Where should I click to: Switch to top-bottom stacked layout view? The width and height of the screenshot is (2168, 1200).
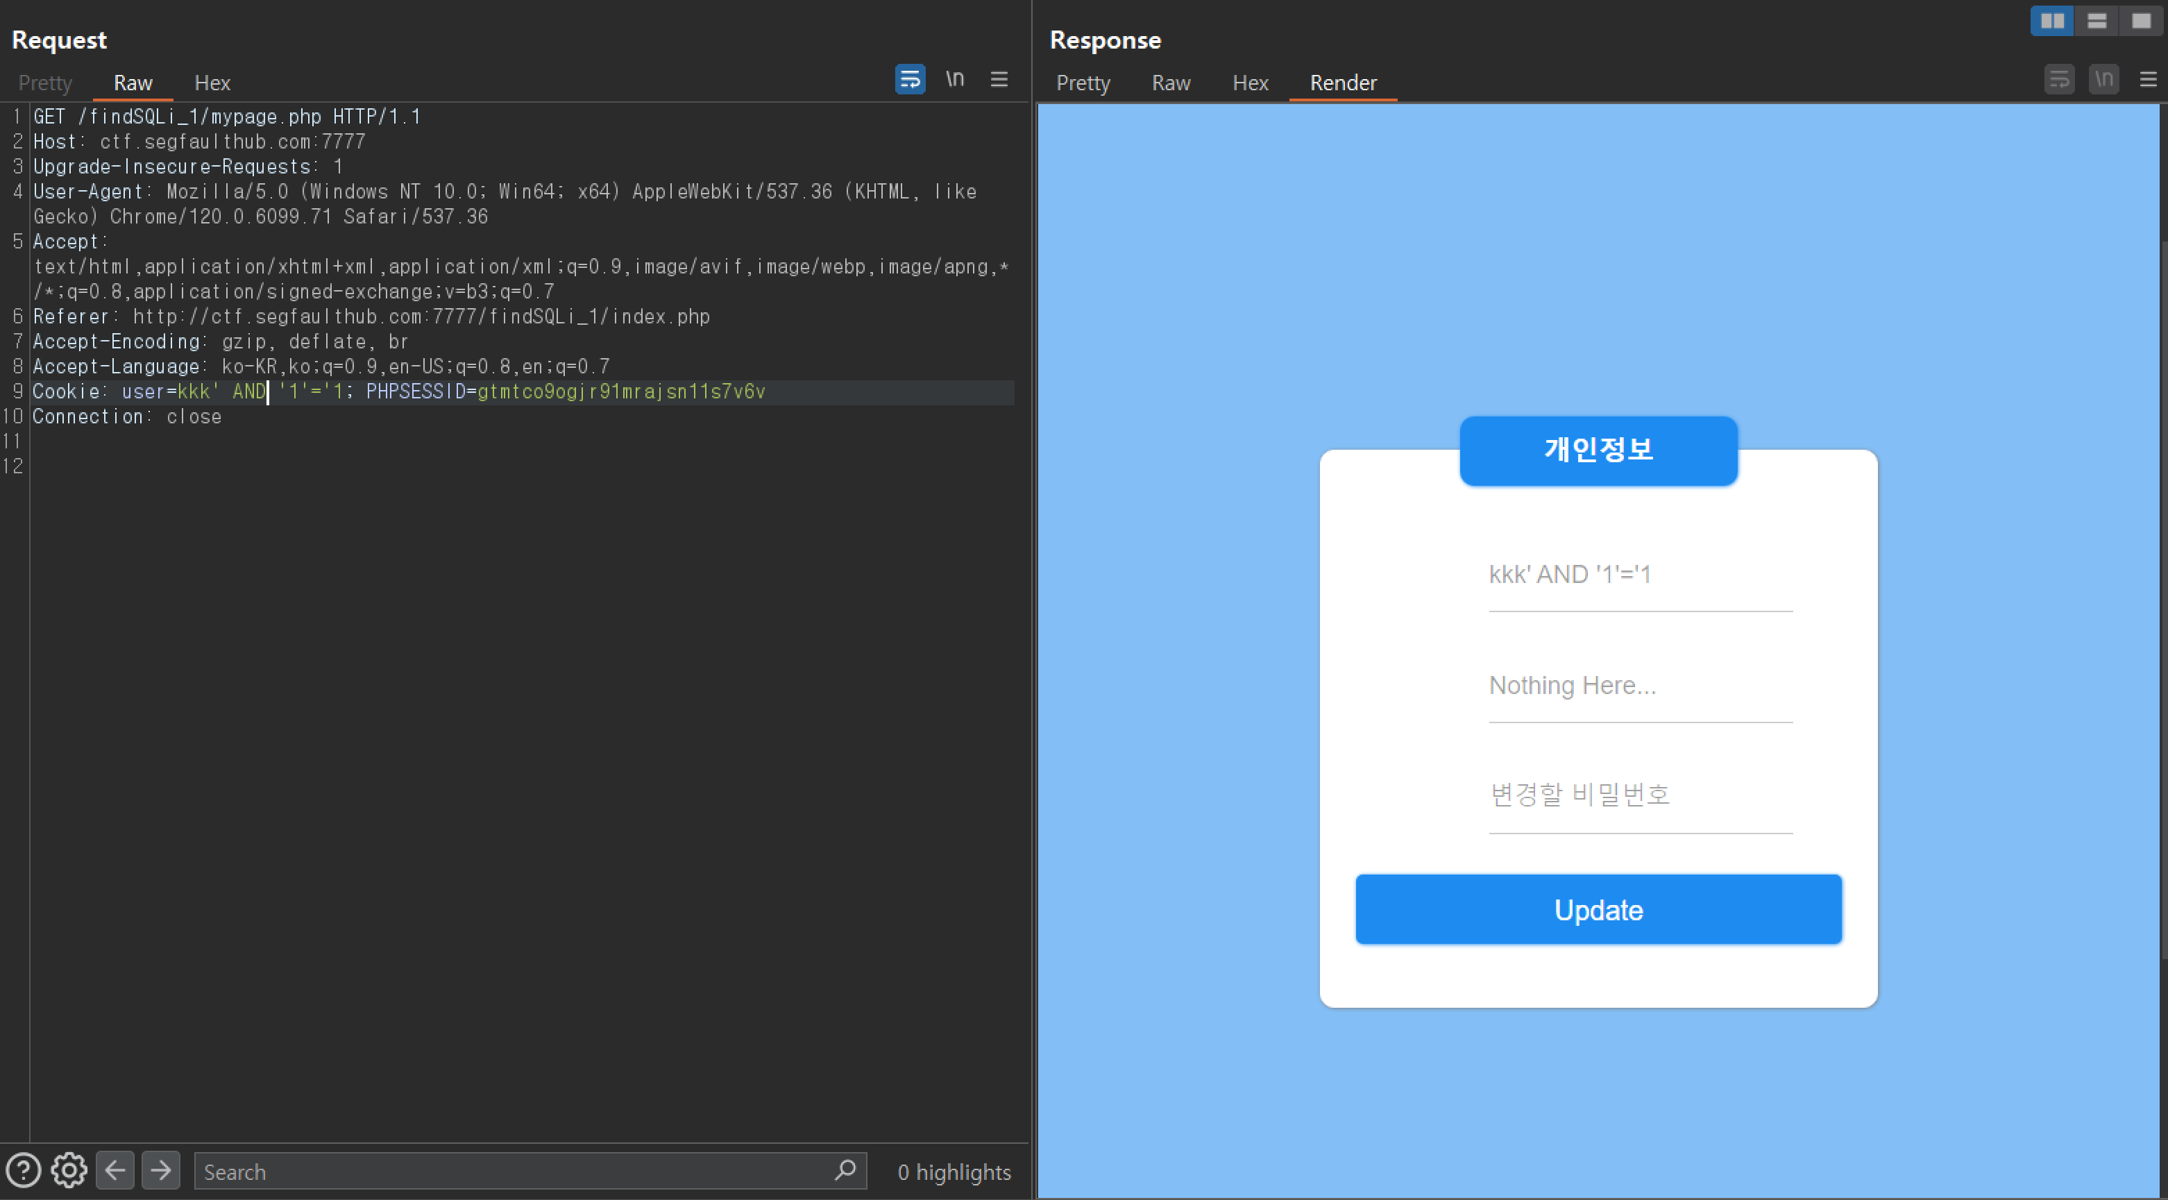pyautogui.click(x=2097, y=21)
